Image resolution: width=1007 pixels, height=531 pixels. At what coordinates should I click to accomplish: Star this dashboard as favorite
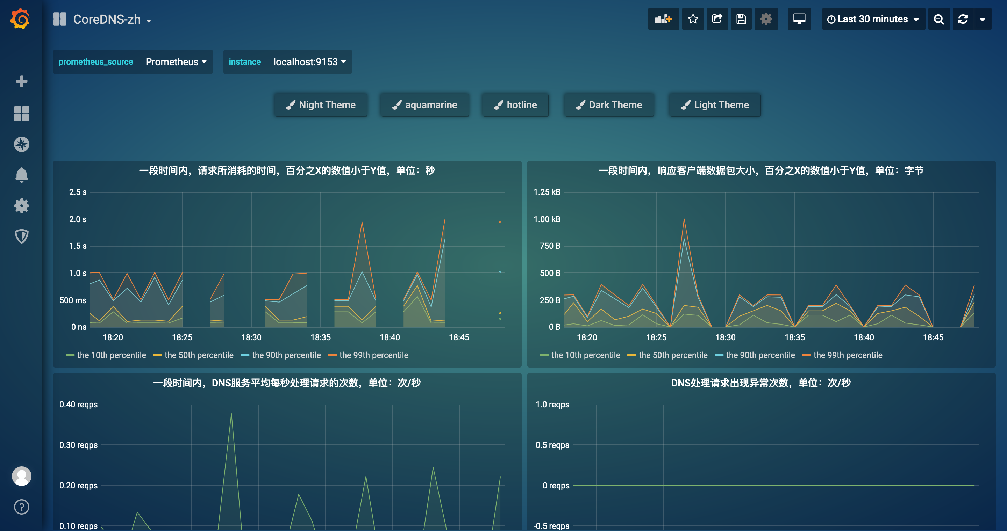(693, 19)
